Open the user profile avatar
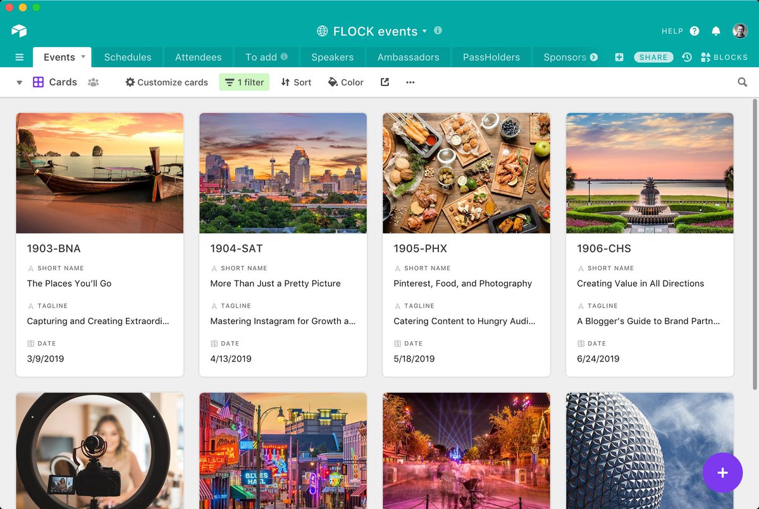This screenshot has height=509, width=759. [740, 30]
